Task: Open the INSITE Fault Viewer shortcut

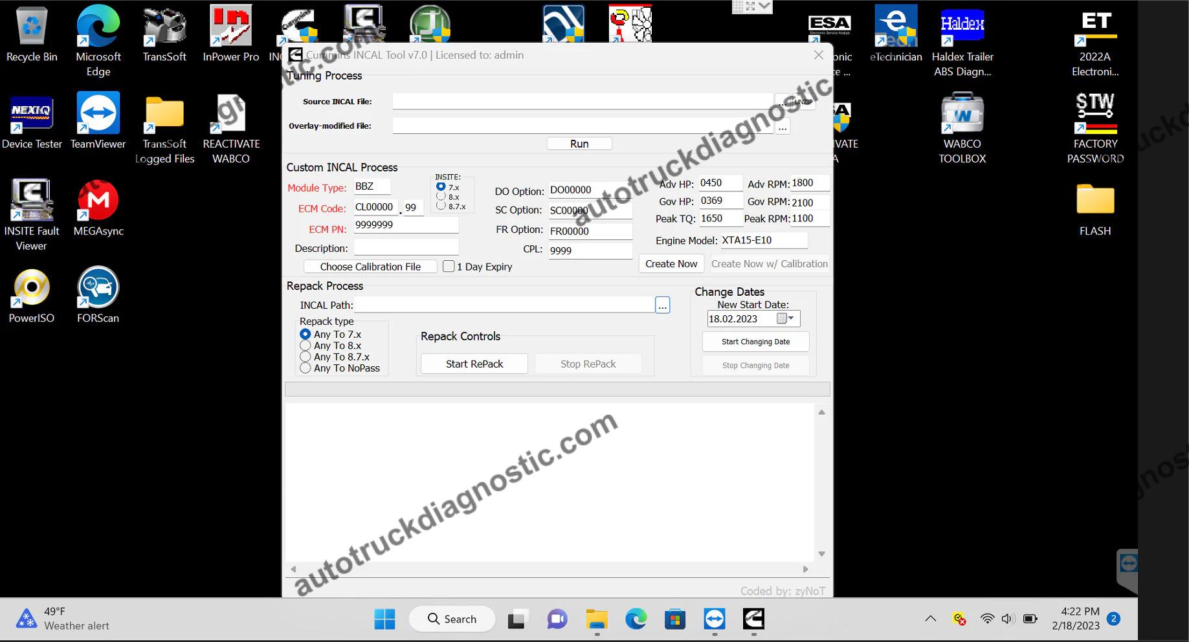Action: pyautogui.click(x=32, y=216)
